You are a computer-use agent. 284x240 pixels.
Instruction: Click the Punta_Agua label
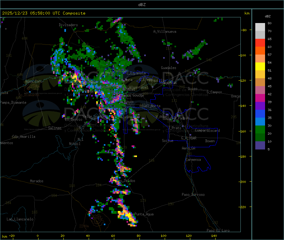point(144,214)
